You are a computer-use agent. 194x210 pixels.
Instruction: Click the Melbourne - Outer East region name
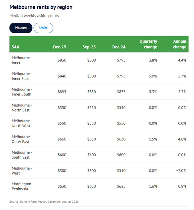pos(22,139)
